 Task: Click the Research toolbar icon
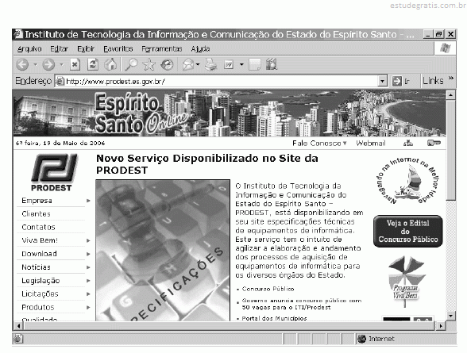272,64
